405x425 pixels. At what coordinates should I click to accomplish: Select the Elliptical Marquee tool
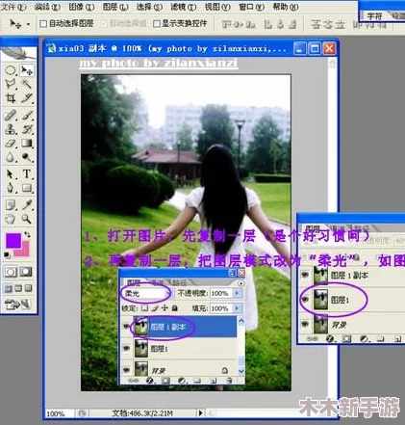[x=11, y=70]
